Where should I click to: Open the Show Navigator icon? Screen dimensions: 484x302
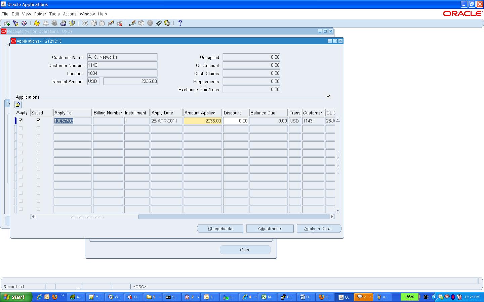coord(24,23)
